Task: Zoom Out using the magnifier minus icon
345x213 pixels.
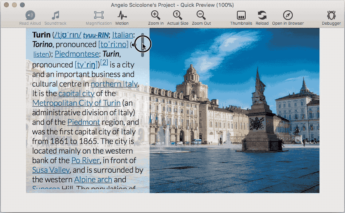Action: tap(201, 15)
